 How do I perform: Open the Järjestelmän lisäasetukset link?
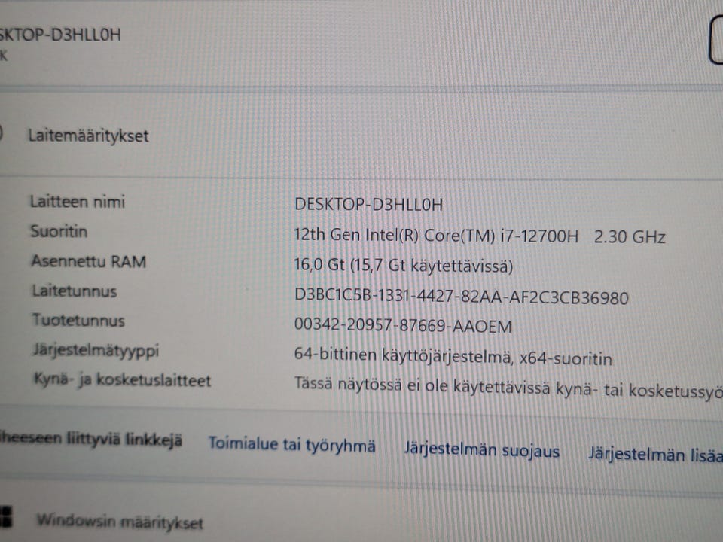coord(655,455)
